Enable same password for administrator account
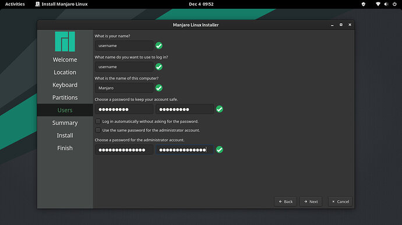The height and width of the screenshot is (225, 402). coord(98,130)
